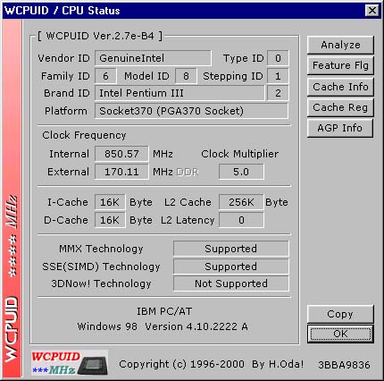Screen dimensions: 384x381
Task: Click the Platform Socket370 field
Action: [191, 111]
